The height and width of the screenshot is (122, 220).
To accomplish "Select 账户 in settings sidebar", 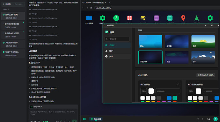I will click(117, 51).
